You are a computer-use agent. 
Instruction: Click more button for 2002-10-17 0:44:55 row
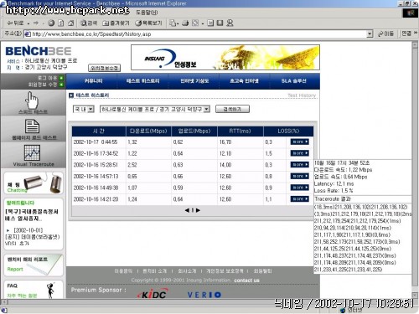click(x=299, y=142)
